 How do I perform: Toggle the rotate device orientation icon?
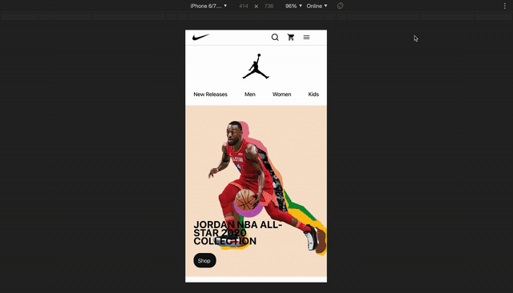pos(340,6)
